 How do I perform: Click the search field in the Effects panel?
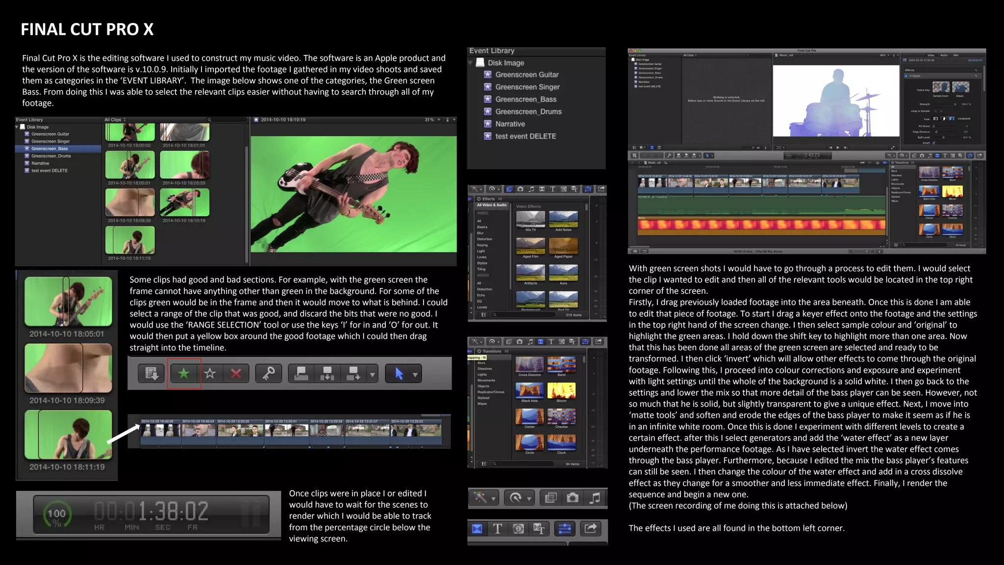coord(524,315)
